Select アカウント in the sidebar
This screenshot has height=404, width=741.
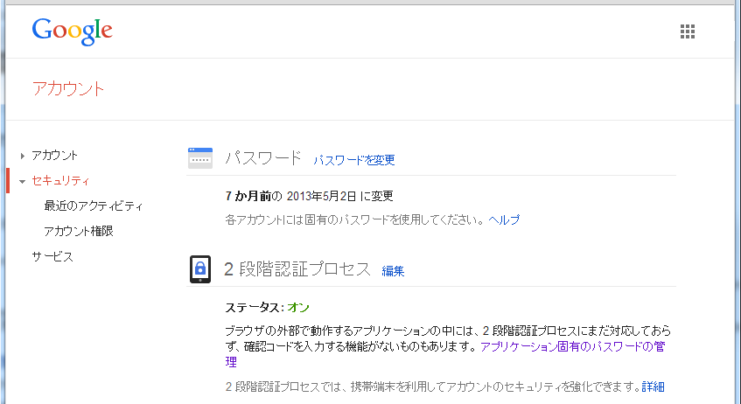point(54,155)
